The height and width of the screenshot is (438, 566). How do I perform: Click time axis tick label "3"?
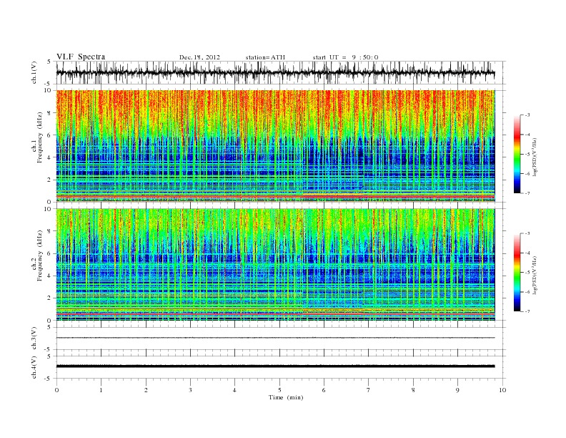(x=190, y=390)
